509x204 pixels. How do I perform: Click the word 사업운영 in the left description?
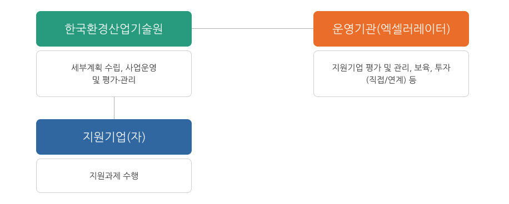(x=144, y=68)
